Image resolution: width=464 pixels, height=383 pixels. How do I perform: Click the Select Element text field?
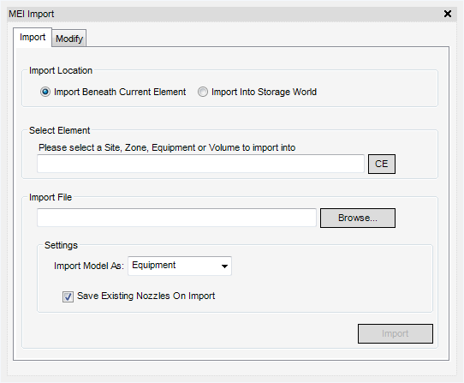click(x=200, y=164)
